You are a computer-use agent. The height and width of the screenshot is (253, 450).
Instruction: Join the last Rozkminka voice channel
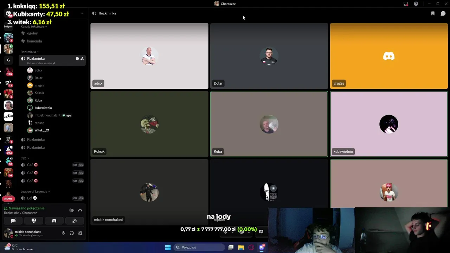tap(52, 148)
